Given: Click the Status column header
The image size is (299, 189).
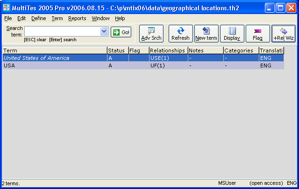Looking at the screenshot, I should 118,51.
